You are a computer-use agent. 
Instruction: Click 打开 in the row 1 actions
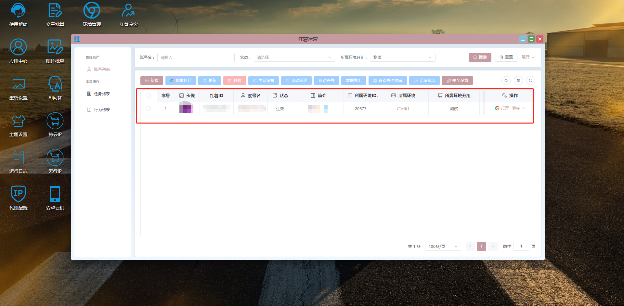click(x=502, y=108)
